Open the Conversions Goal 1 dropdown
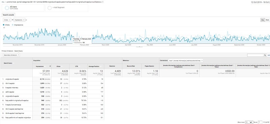Viewport: 270px width, 124px height. click(186, 61)
